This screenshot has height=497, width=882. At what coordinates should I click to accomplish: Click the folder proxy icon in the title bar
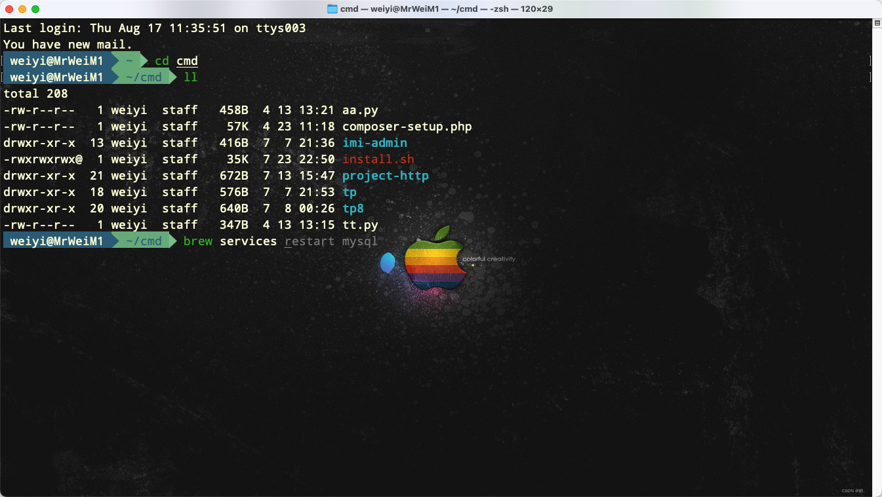(x=332, y=9)
